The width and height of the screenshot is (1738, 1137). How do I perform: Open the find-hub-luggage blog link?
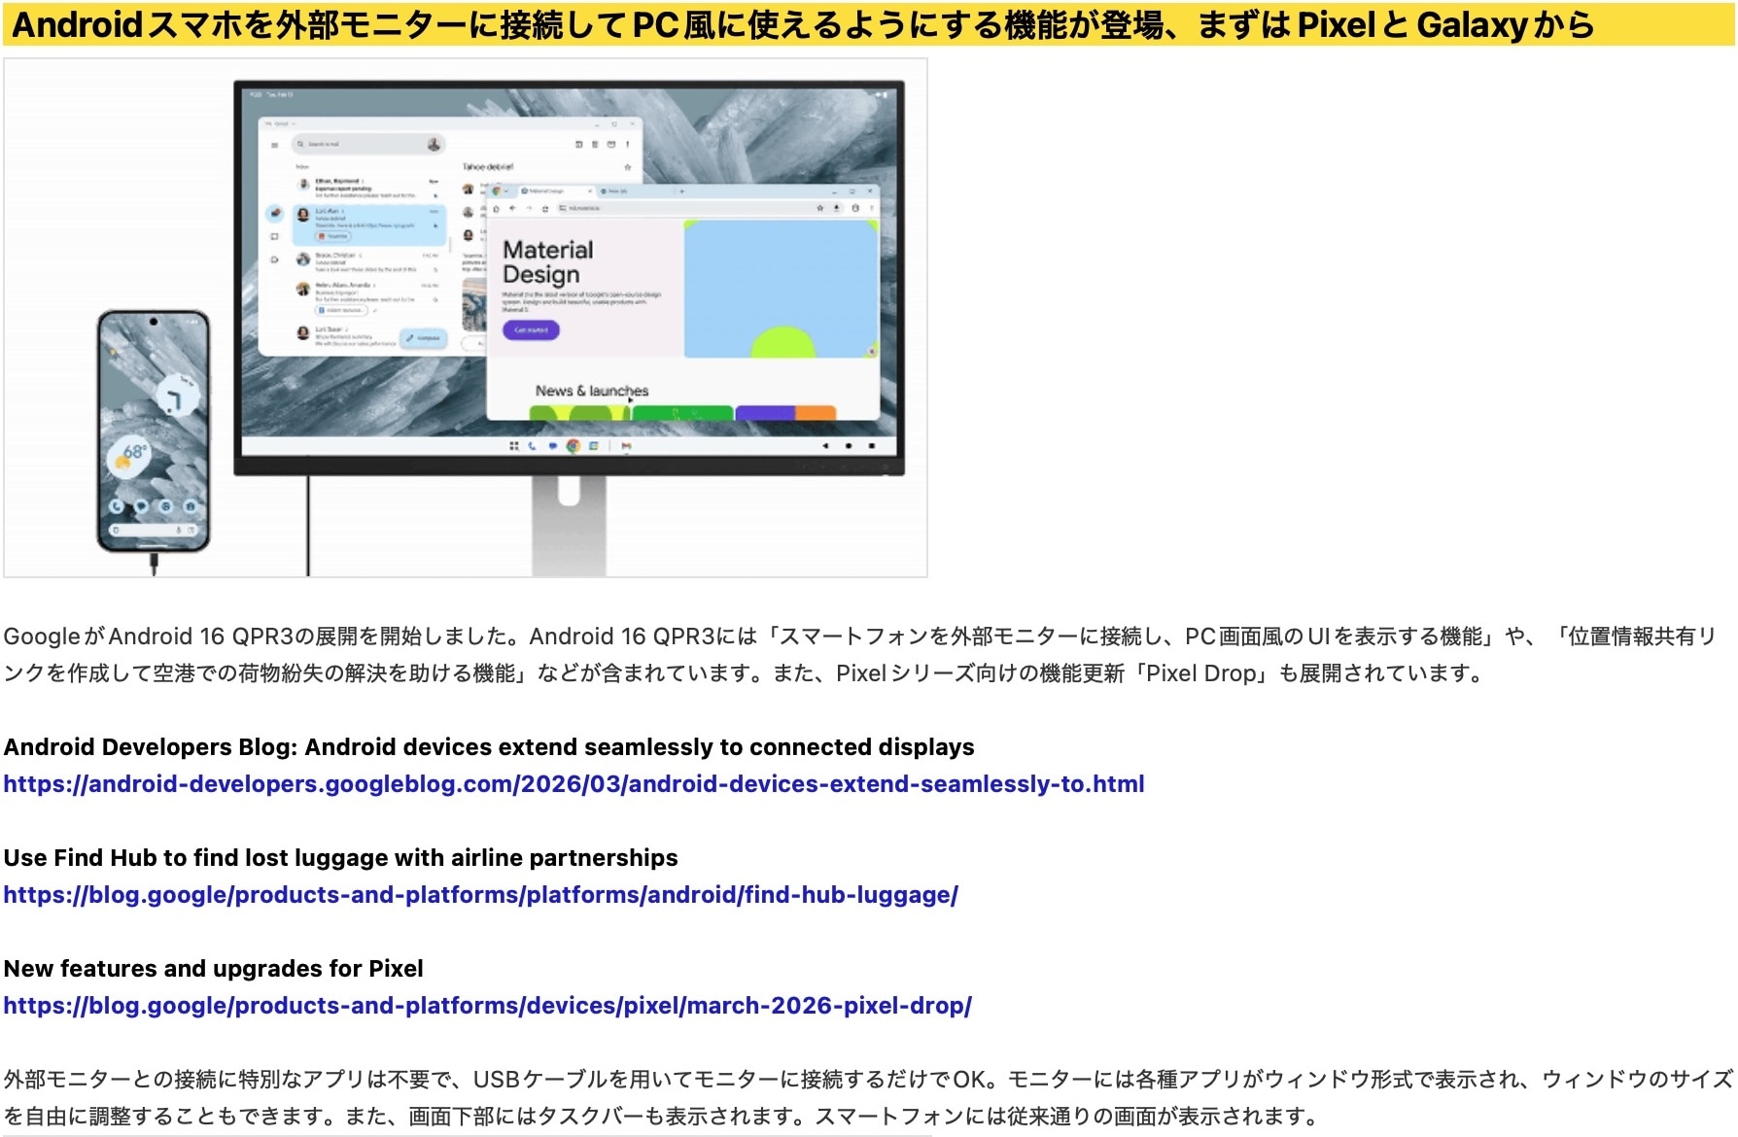[480, 895]
